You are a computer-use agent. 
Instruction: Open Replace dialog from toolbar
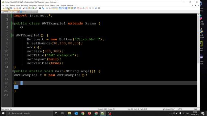[x=43, y=8]
